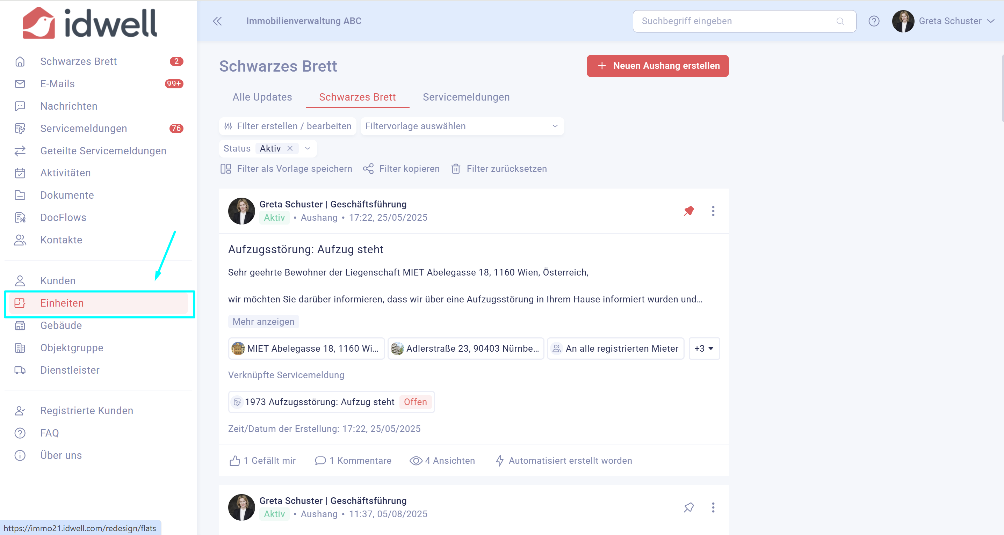Screen dimensions: 1004x535
Task: Click the idwell logo
Action: pos(90,23)
